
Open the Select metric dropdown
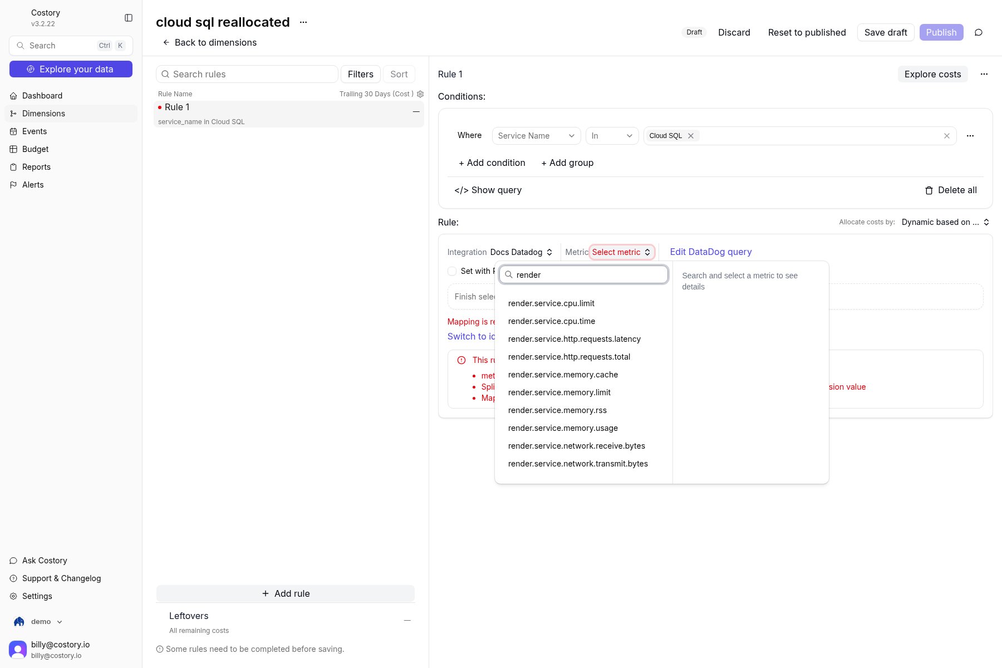coord(622,252)
